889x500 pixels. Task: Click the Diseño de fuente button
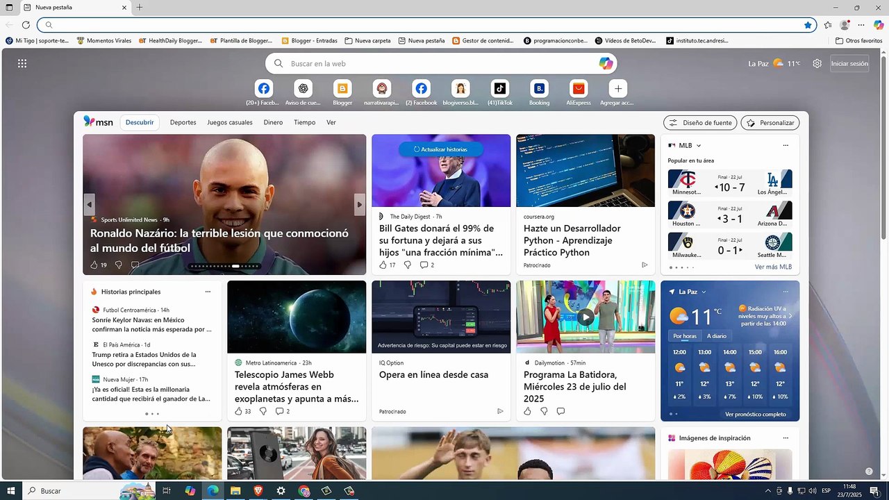tap(700, 123)
